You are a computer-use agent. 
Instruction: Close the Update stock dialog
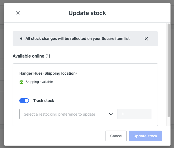(x=18, y=13)
